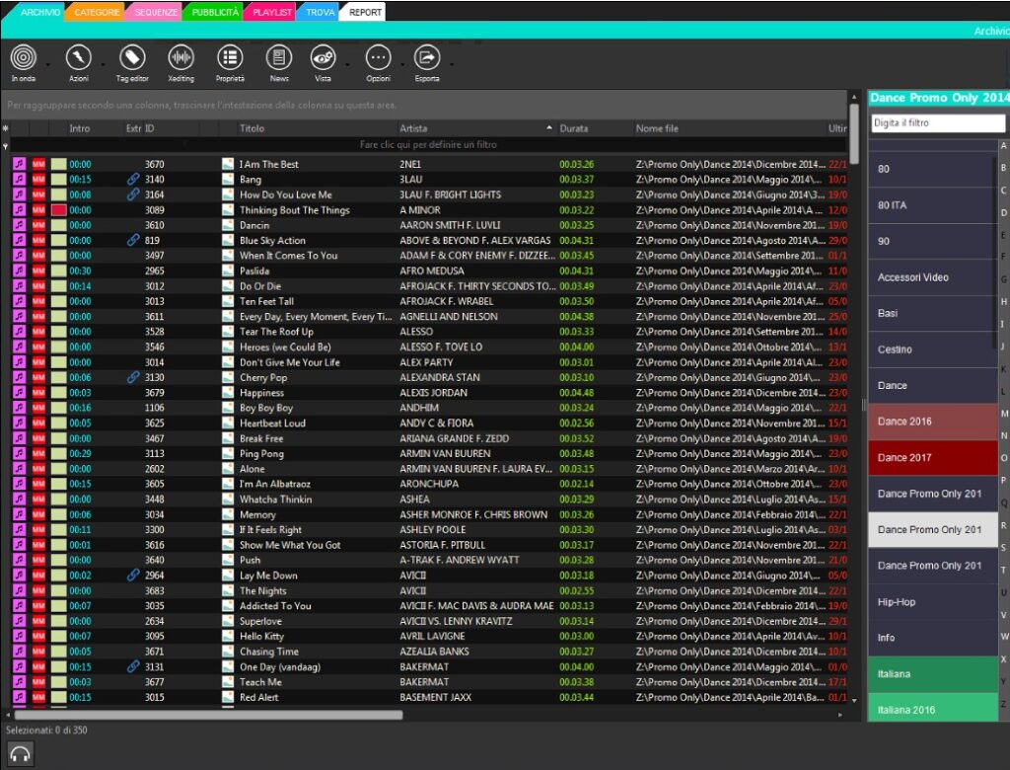The height and width of the screenshot is (770, 1010).
Task: Launch the Xediting waveform editor
Action: point(180,57)
